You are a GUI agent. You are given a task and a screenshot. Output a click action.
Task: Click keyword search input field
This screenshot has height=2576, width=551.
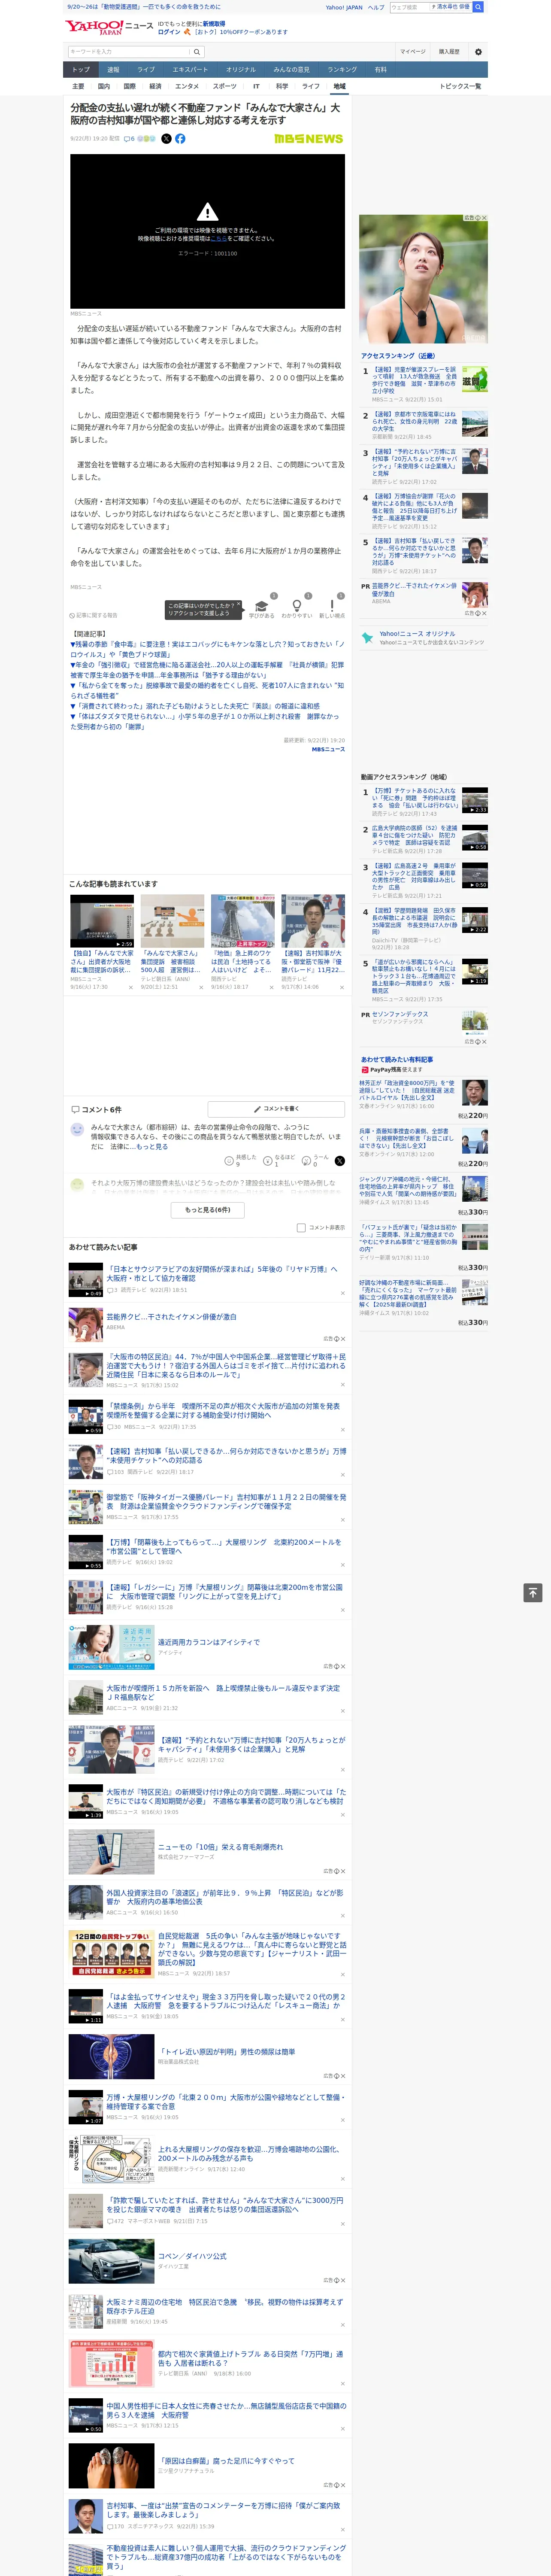129,52
